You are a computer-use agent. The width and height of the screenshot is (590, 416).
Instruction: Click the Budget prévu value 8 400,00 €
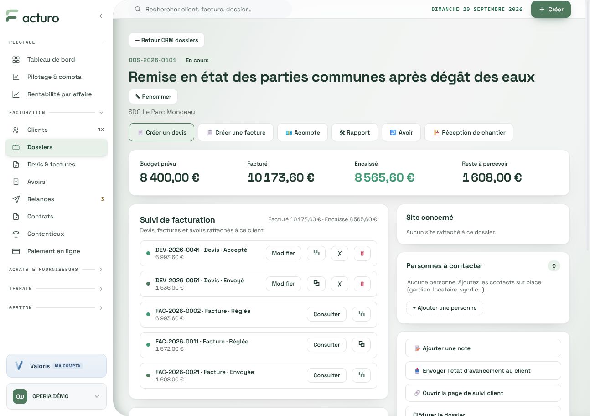[170, 177]
